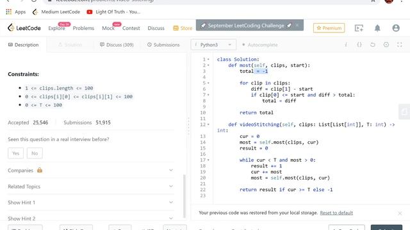Click the panel splitter drag handle
Viewport: 410px width, 230px height.
[188, 126]
